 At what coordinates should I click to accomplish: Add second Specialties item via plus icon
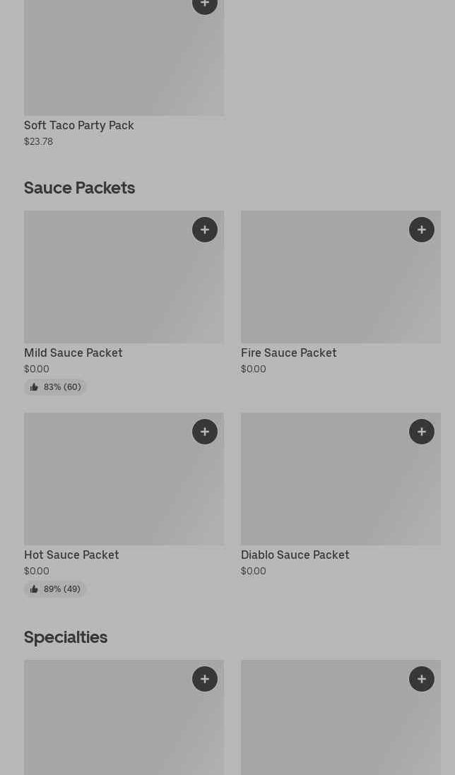pyautogui.click(x=422, y=679)
